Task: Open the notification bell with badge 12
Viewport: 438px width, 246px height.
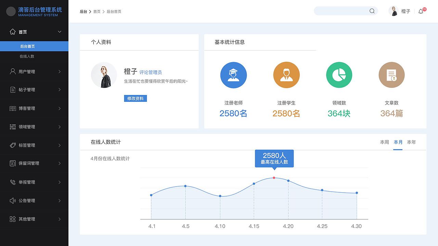Action: (x=421, y=11)
